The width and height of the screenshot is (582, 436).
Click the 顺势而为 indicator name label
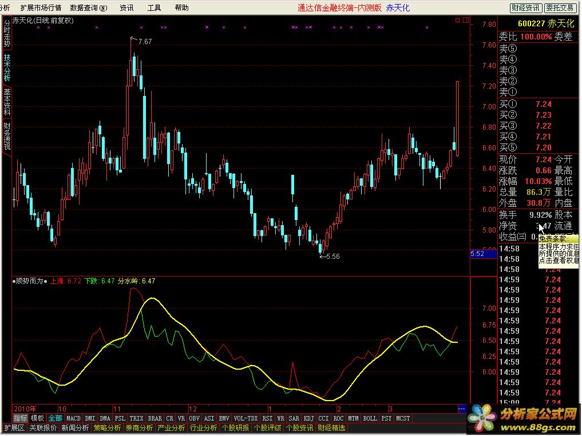click(30, 281)
